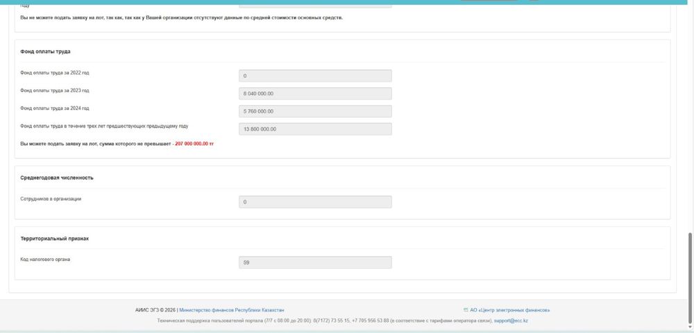Viewport: 694px width, 333px height.
Task: Click the 'АИИС ЭГЗ © 2026' footer text
Action: tap(155, 310)
